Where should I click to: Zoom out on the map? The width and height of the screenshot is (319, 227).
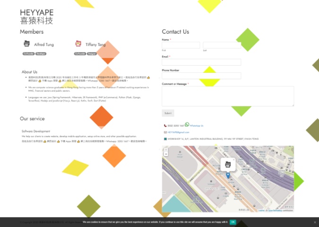[x=165, y=154]
